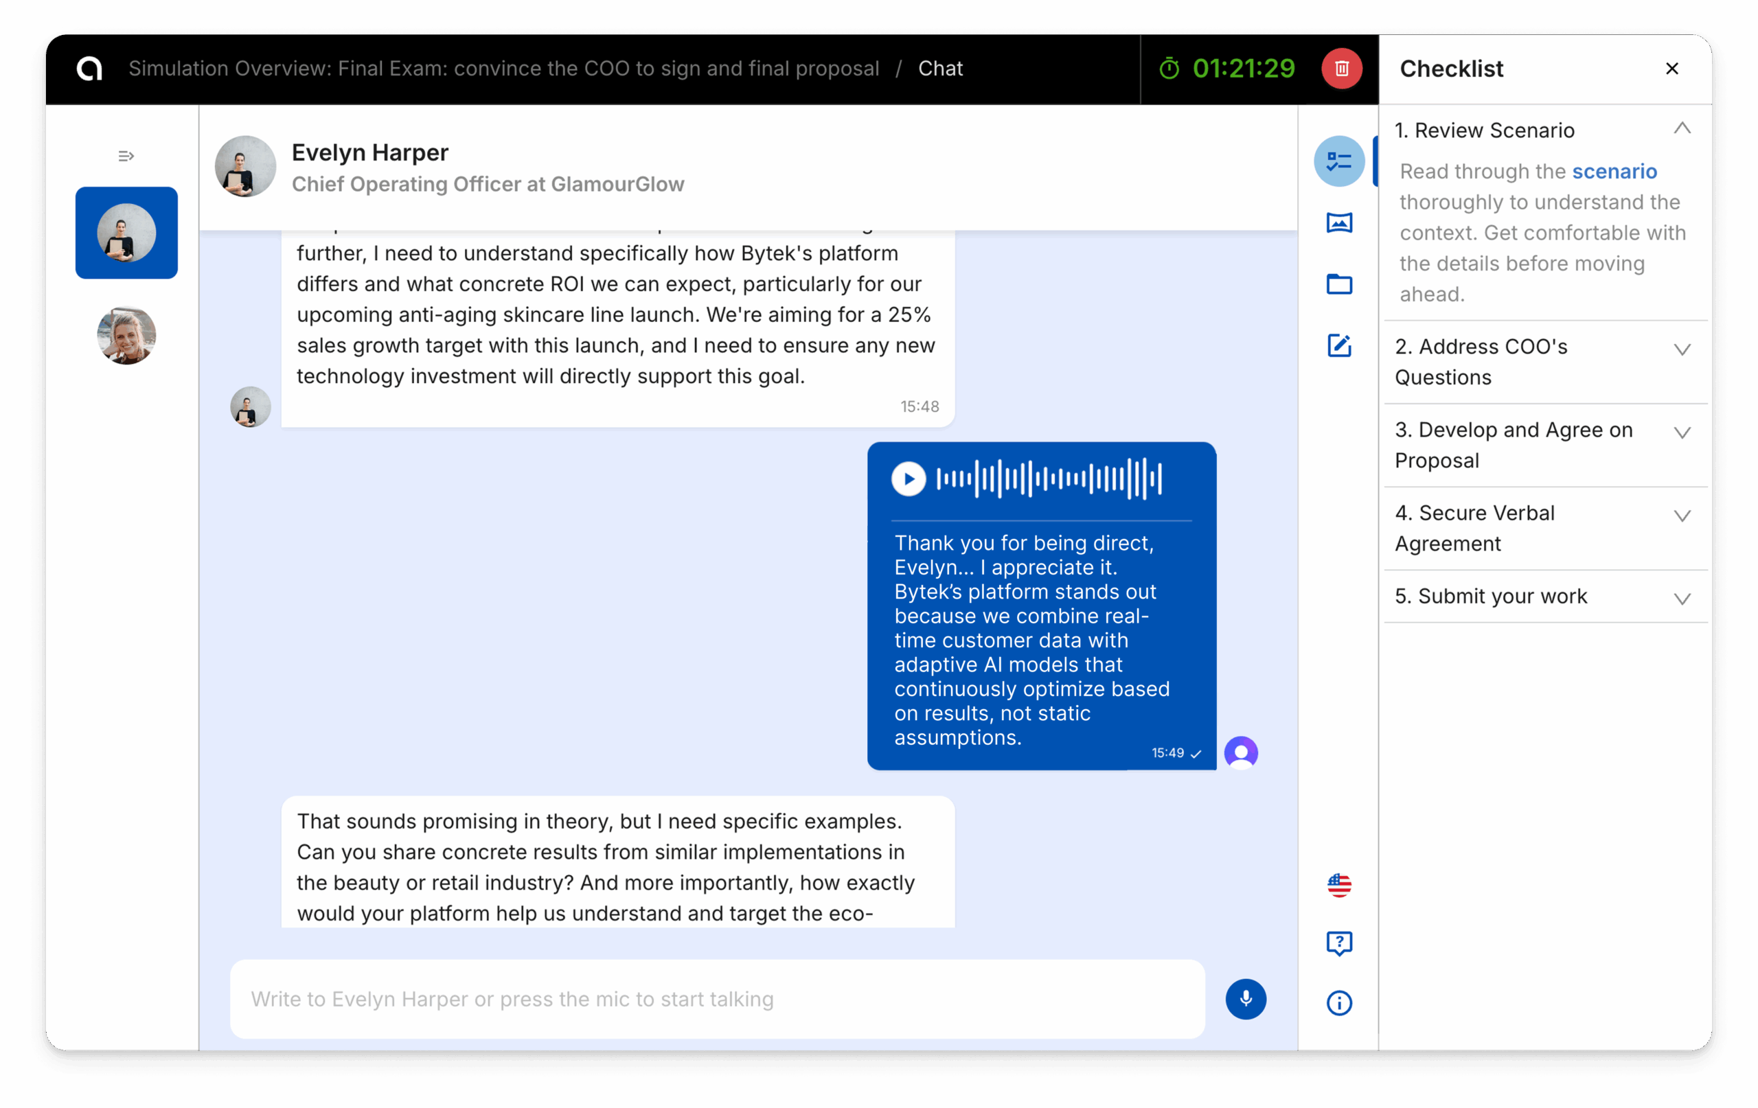Select Evelyn Harper contact in sidebar
Image resolution: width=1758 pixels, height=1108 pixels.
(126, 233)
